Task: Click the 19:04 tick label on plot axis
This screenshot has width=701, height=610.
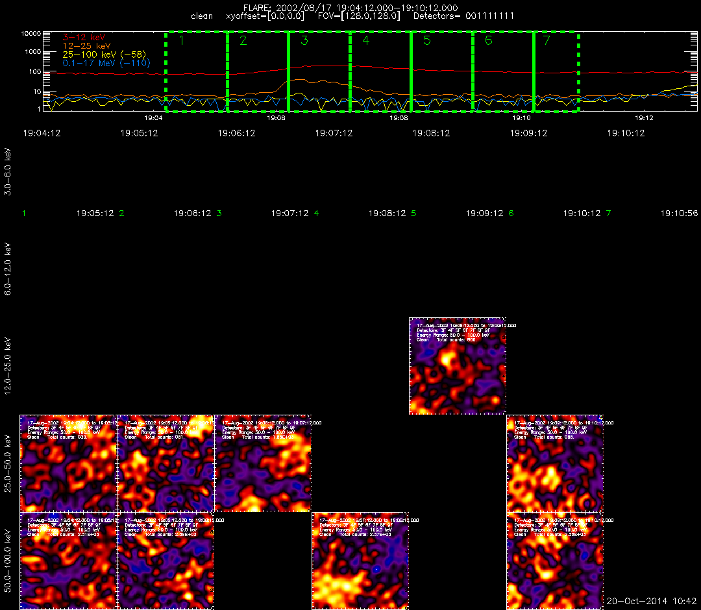Action: pyautogui.click(x=153, y=118)
